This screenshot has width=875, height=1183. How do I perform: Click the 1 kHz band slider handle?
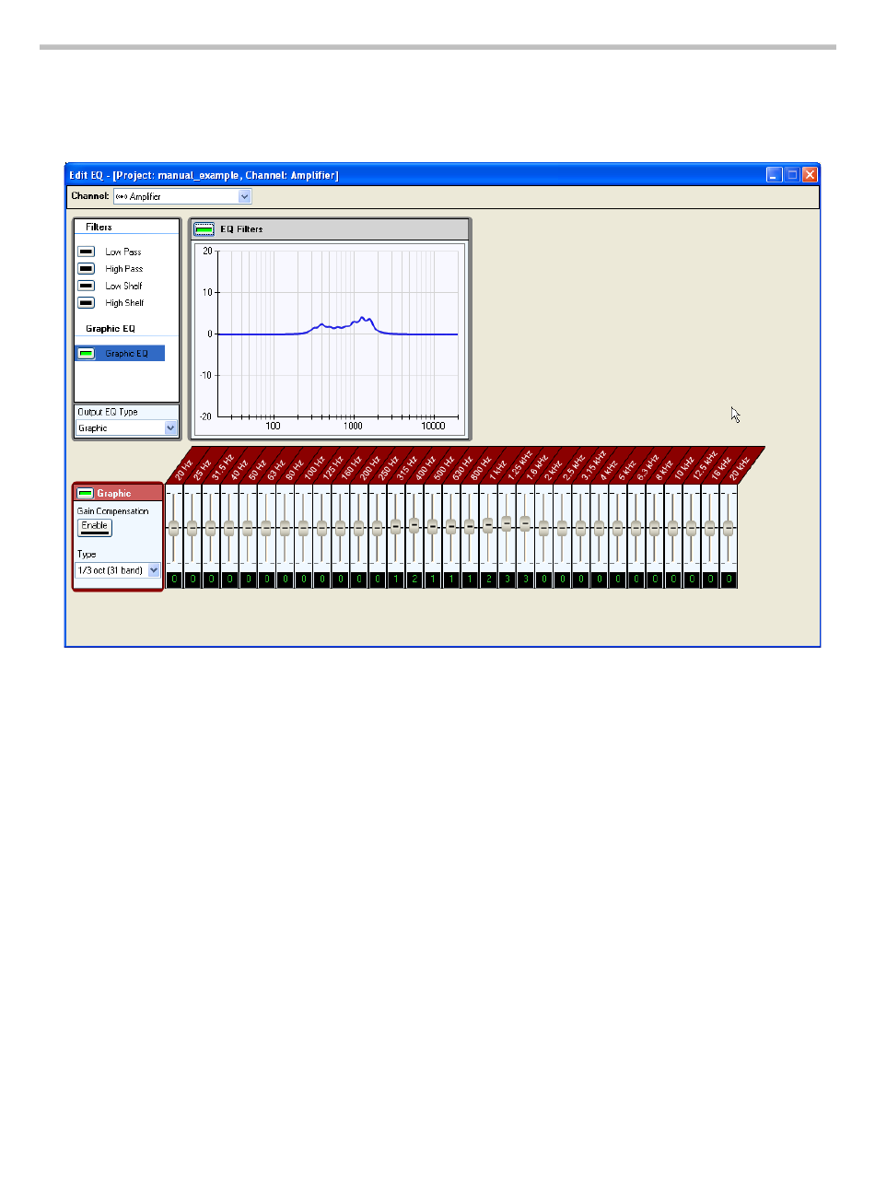pyautogui.click(x=487, y=524)
